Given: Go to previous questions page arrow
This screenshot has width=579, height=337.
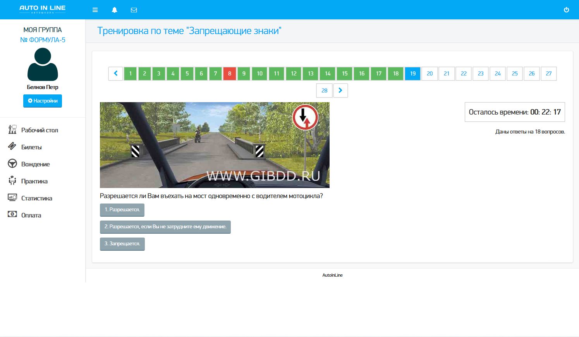Looking at the screenshot, I should (x=115, y=74).
